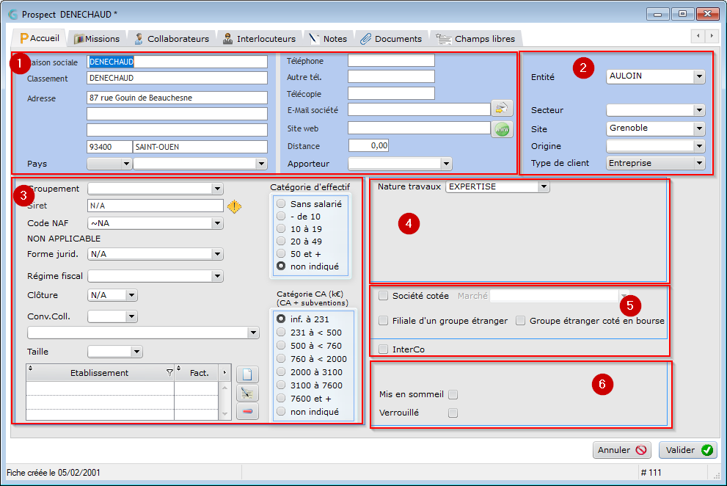
Task: Select the 'Sans salarié' radio button
Action: 281,204
